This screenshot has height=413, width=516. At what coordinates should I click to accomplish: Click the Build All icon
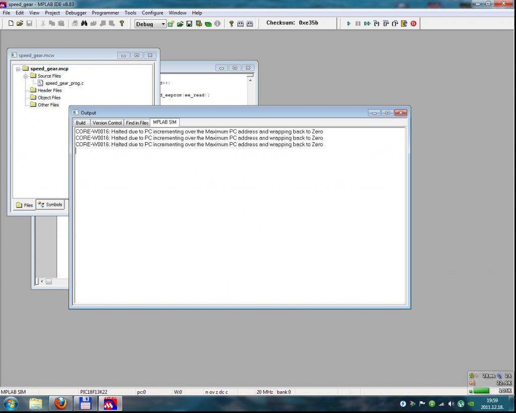click(x=250, y=24)
